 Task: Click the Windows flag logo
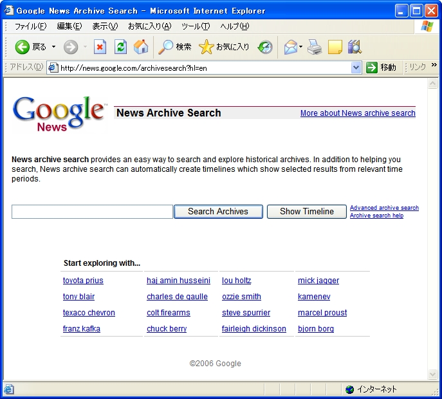click(427, 26)
